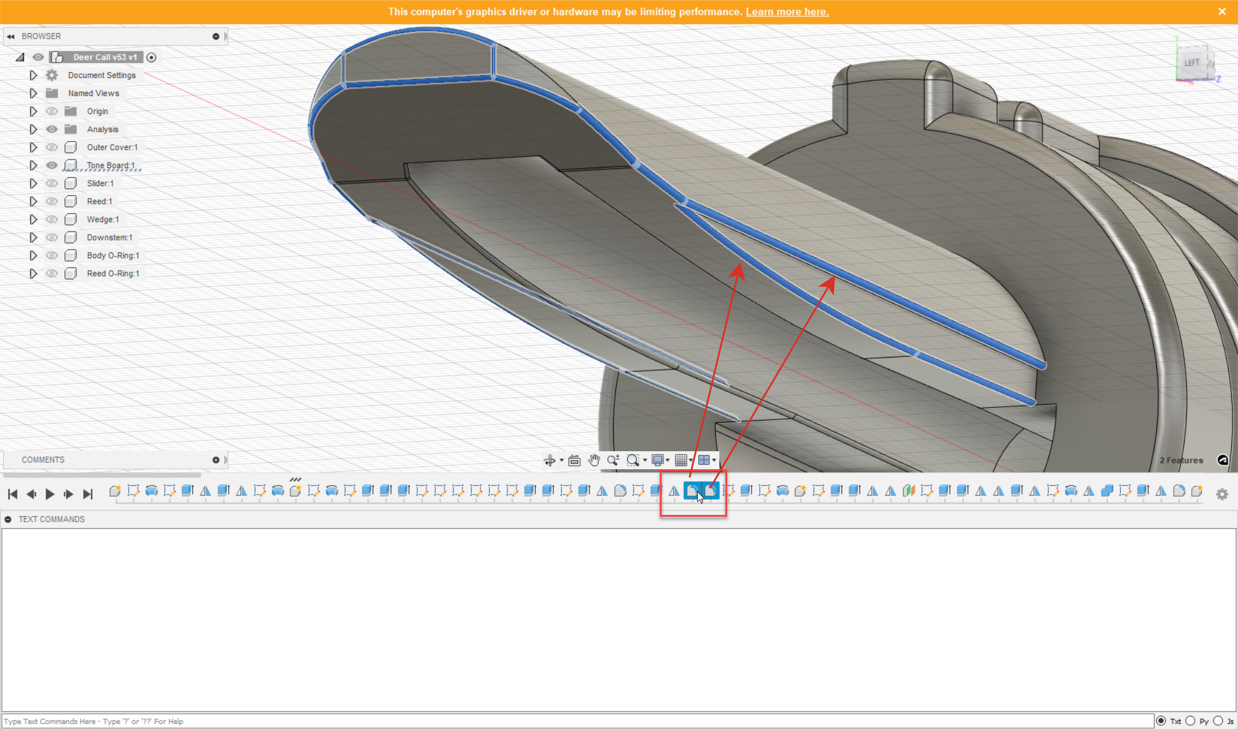The height and width of the screenshot is (730, 1238).
Task: Open the Learn more here link
Action: pyautogui.click(x=787, y=11)
